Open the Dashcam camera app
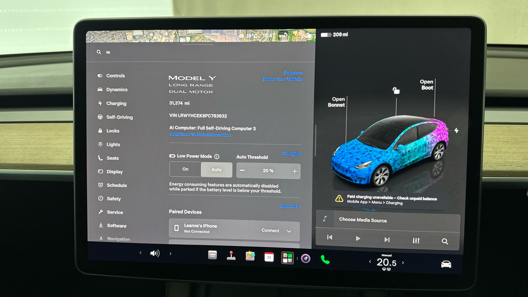Screen dimensions: 528x297 click(x=306, y=259)
